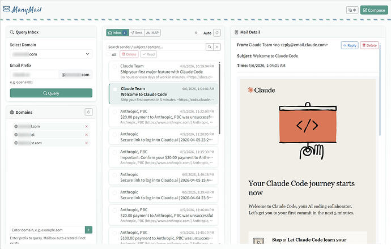
Task: Click the Domains globe icon
Action: 12,112
